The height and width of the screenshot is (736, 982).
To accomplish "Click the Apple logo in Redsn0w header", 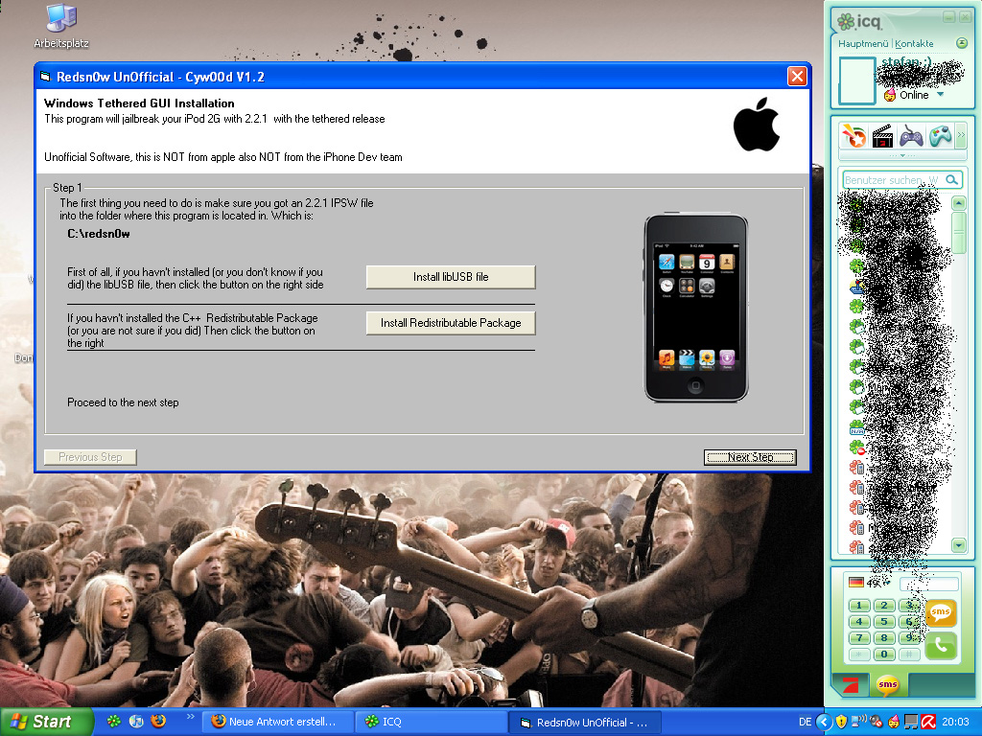I will (x=757, y=124).
